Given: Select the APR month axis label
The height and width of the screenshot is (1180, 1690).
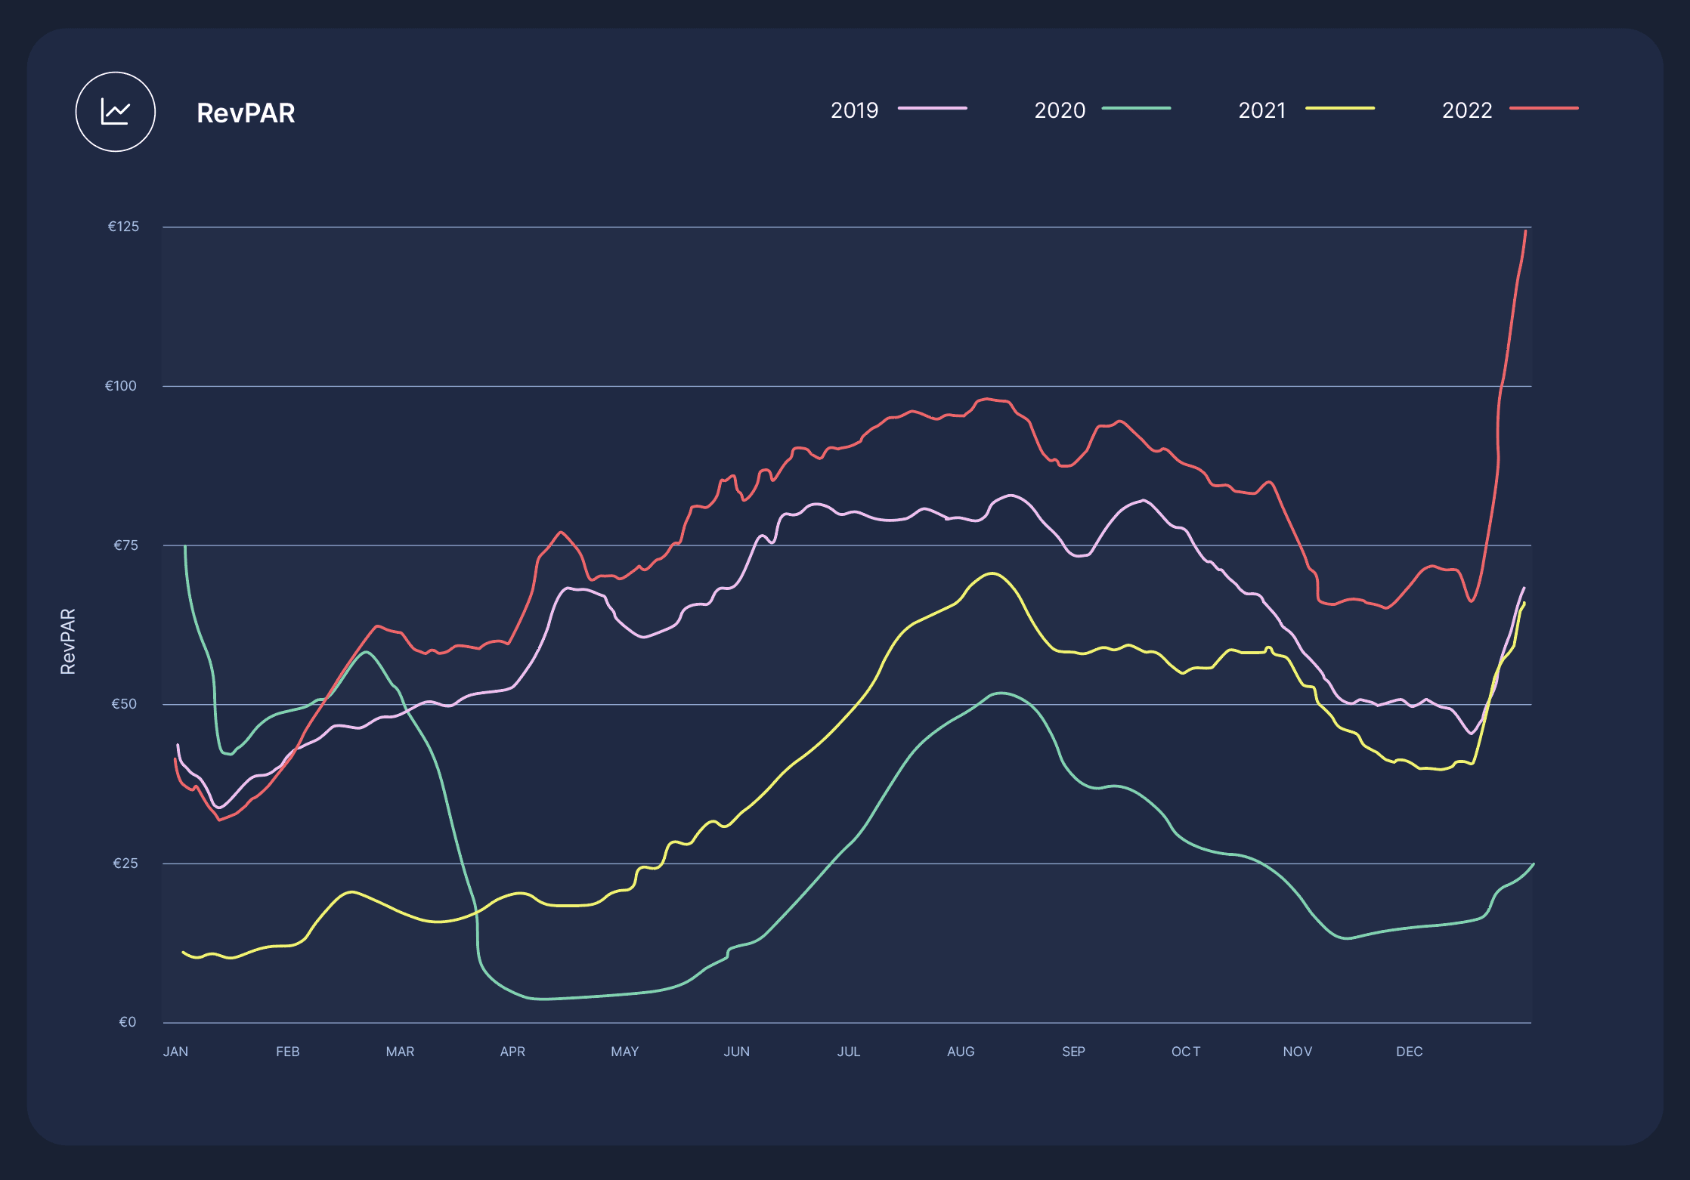Looking at the screenshot, I should [x=512, y=1052].
